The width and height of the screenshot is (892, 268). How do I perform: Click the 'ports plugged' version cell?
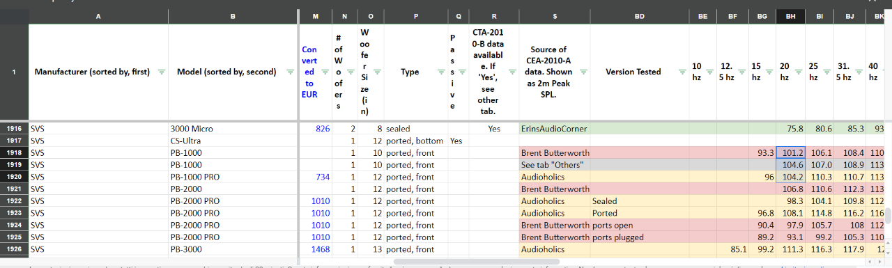pos(639,237)
